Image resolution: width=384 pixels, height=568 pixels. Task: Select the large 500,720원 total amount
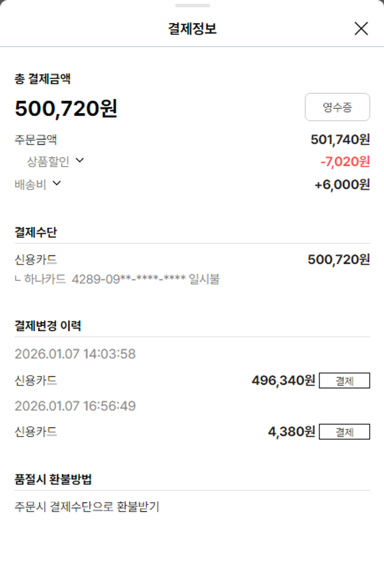tap(66, 108)
